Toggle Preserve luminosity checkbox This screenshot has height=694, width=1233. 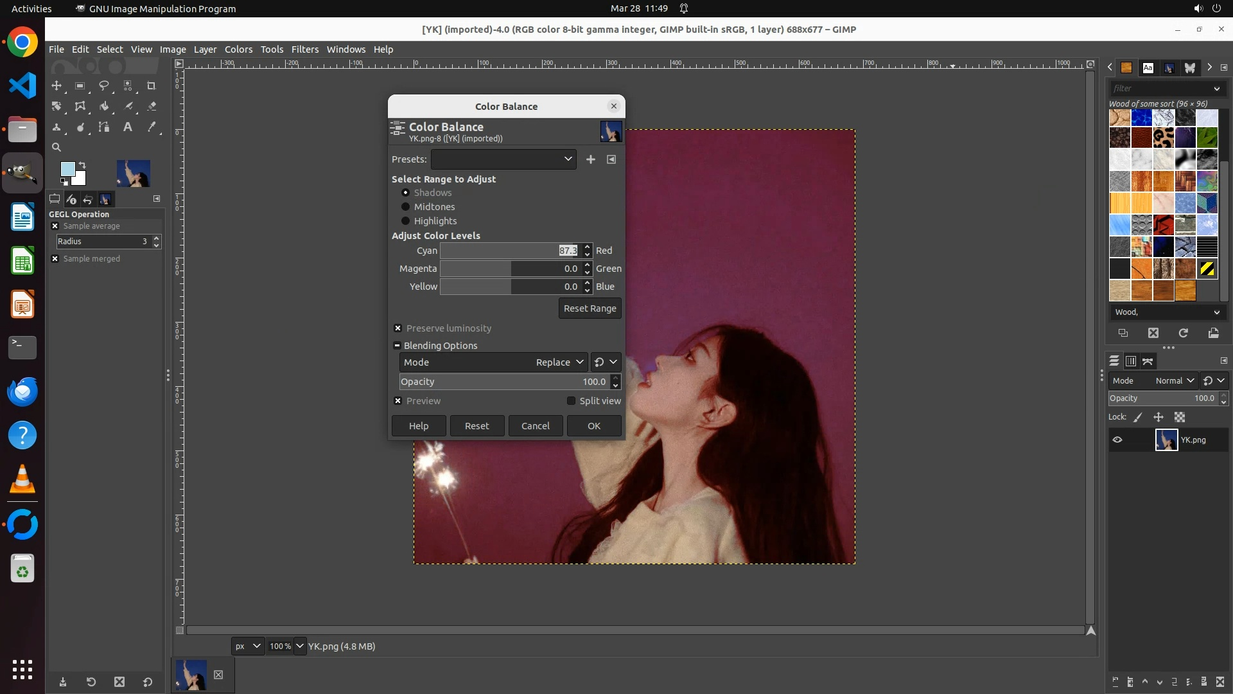[398, 328]
